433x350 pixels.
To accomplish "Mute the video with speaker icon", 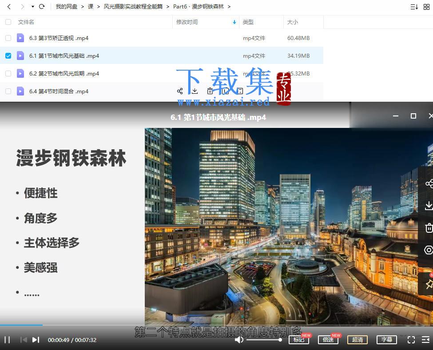I will [239, 340].
